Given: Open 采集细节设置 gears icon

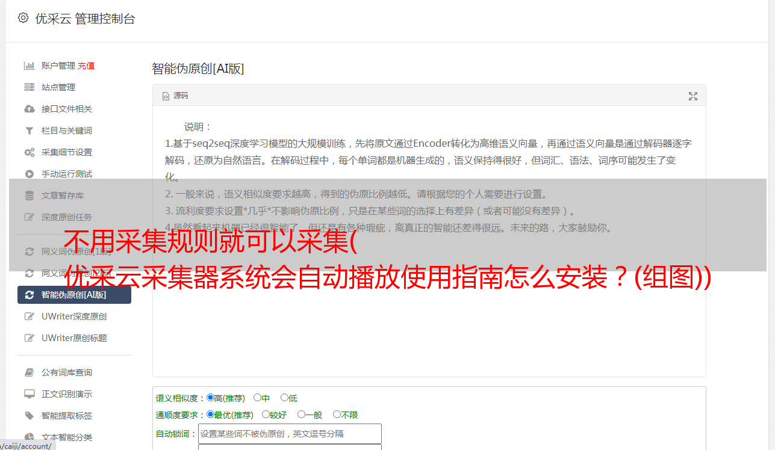Looking at the screenshot, I should [29, 152].
